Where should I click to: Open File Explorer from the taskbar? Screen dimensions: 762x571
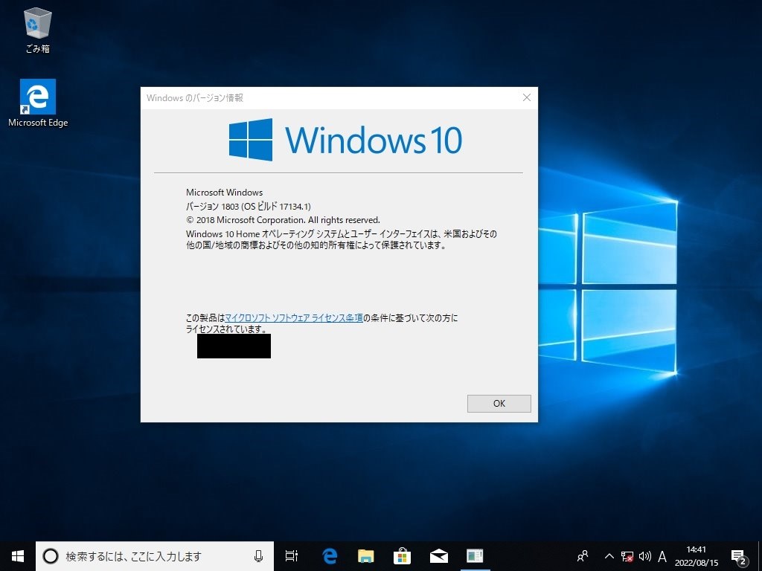[366, 556]
